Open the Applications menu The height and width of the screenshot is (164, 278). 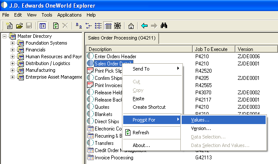pos(69,15)
